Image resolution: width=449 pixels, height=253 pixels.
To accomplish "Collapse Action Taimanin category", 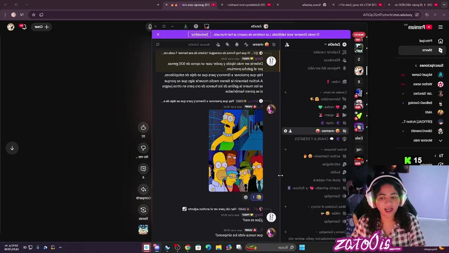I will pos(333,150).
